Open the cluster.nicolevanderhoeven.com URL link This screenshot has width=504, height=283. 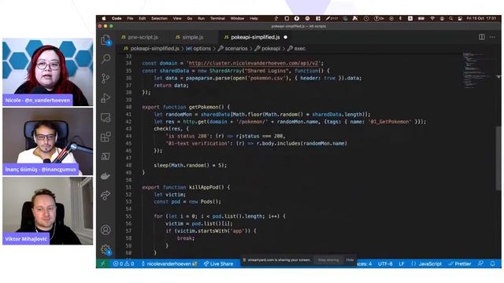(253, 63)
